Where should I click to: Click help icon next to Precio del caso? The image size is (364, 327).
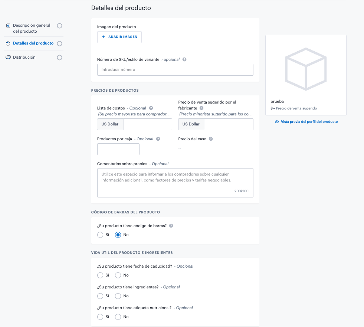(211, 139)
